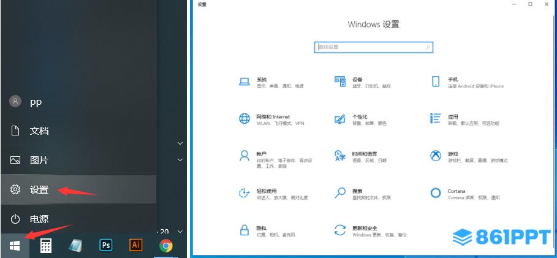Click the search magnifier in settings search box
Screen dimensions: 557x258
click(x=428, y=47)
